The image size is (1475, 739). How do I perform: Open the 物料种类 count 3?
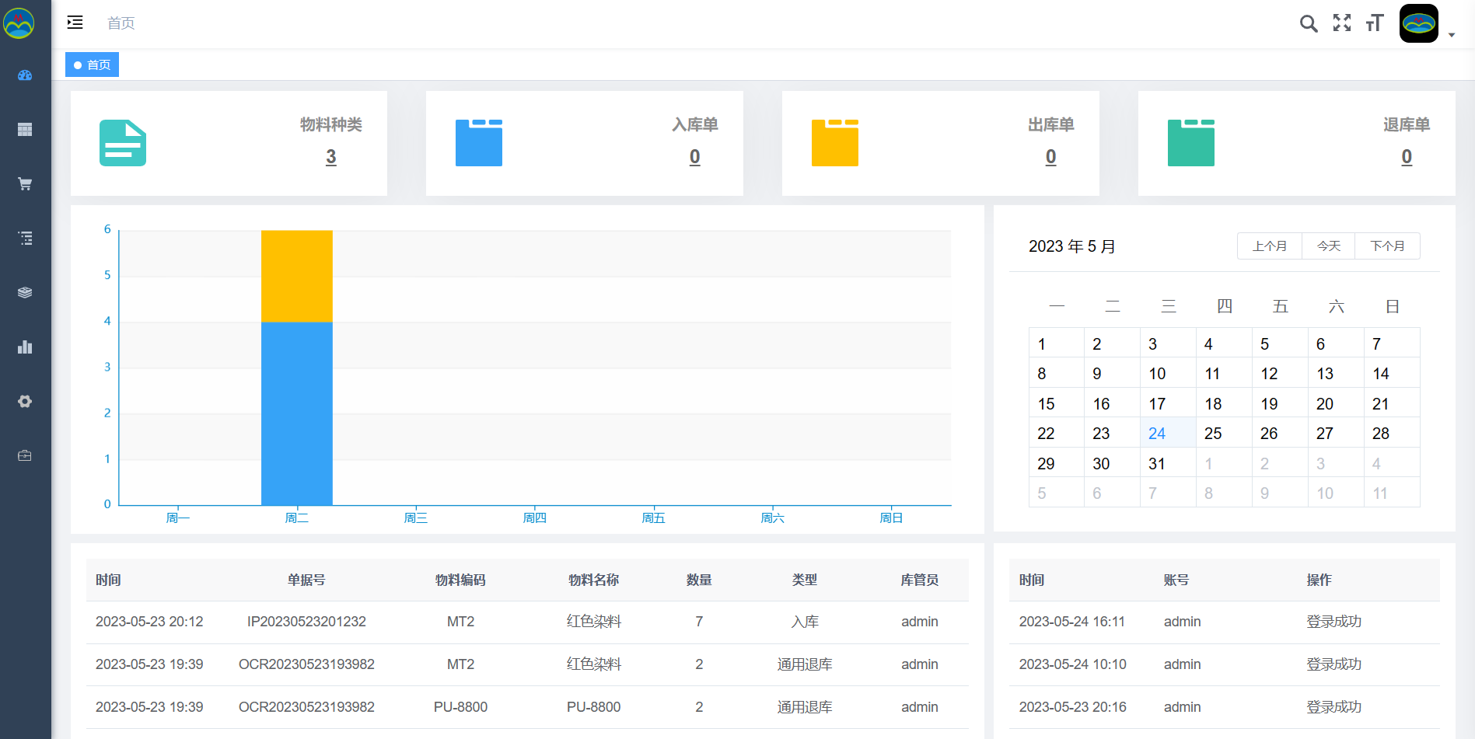(331, 157)
